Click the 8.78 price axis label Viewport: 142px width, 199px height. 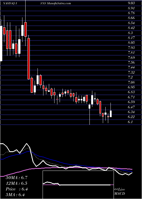[131, 13]
